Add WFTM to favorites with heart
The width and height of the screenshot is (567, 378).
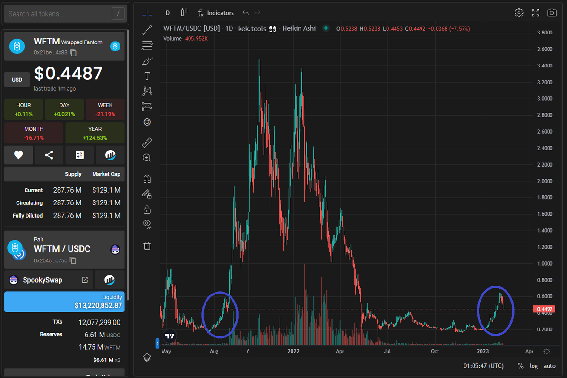coord(18,155)
